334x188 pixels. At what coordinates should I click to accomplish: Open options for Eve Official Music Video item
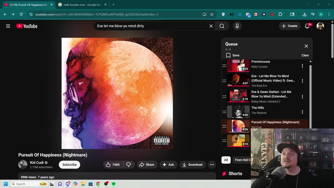coord(302,81)
